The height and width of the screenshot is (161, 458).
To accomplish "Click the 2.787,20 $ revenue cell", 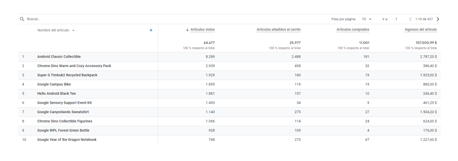I will pyautogui.click(x=428, y=57).
